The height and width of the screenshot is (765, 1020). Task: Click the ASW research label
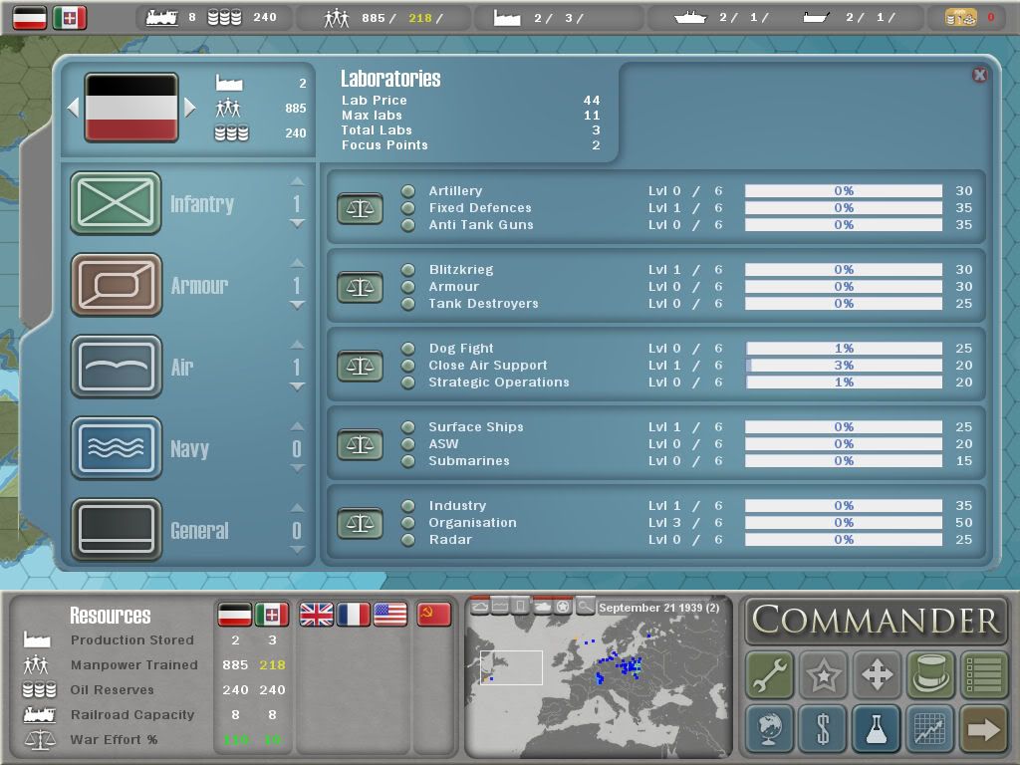coord(443,444)
